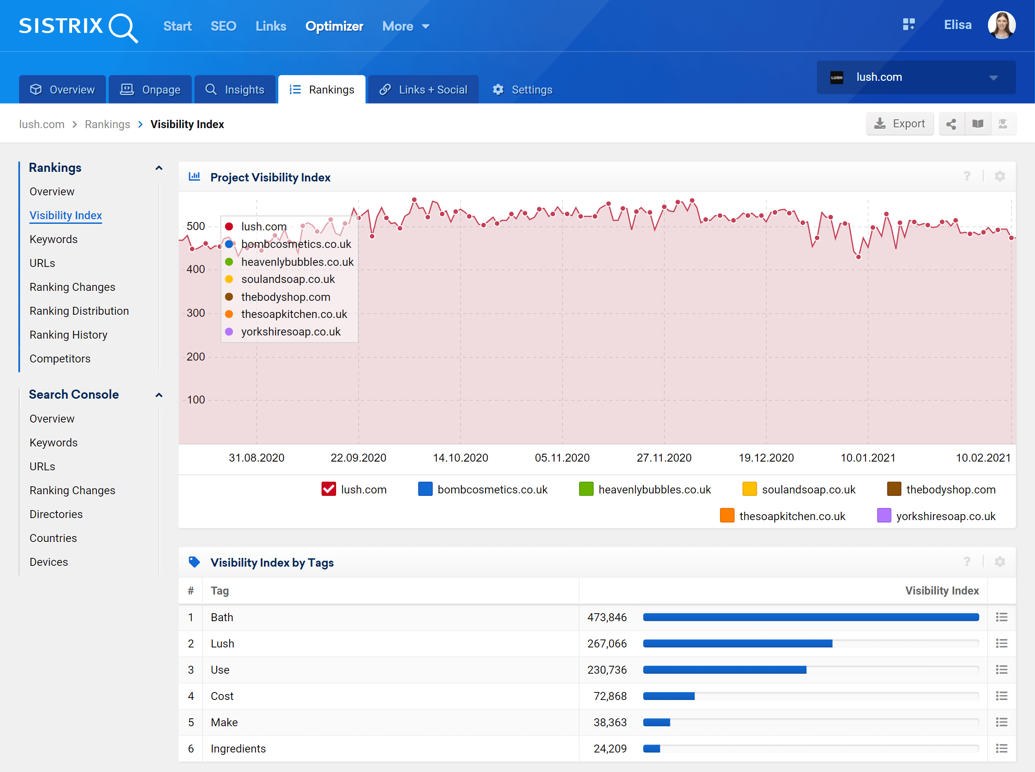
Task: Open list icon for Ingredients tag row
Action: click(1001, 748)
